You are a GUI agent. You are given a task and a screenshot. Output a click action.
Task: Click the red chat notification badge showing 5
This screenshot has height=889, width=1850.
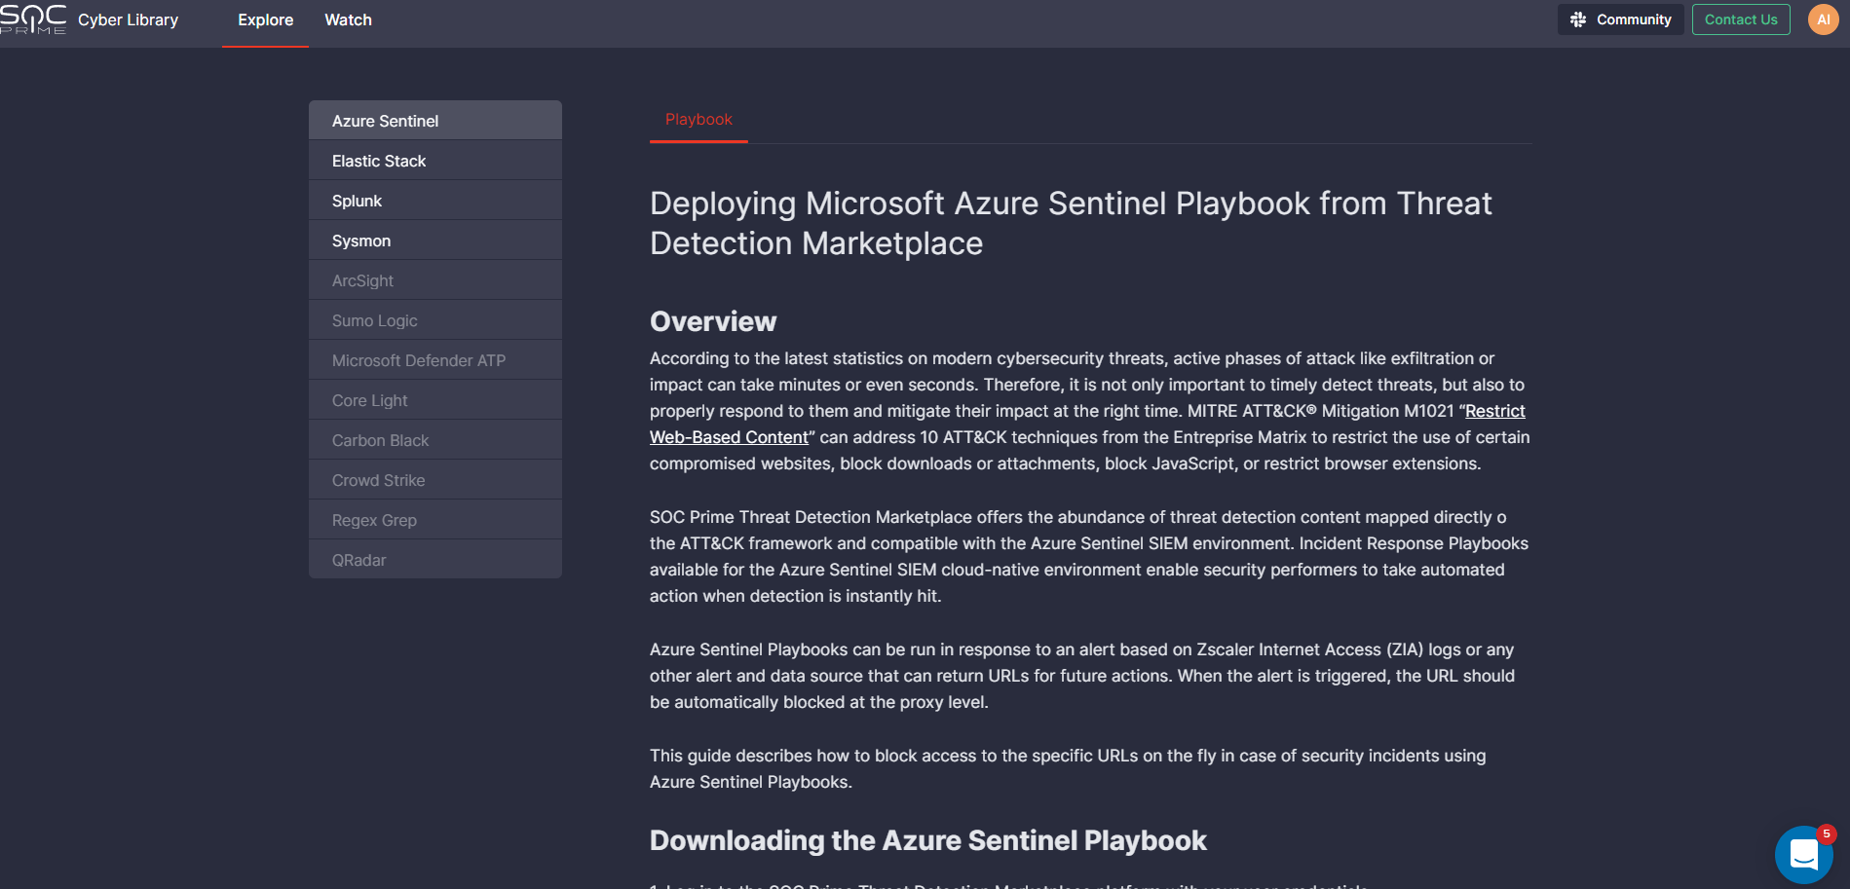(1827, 833)
